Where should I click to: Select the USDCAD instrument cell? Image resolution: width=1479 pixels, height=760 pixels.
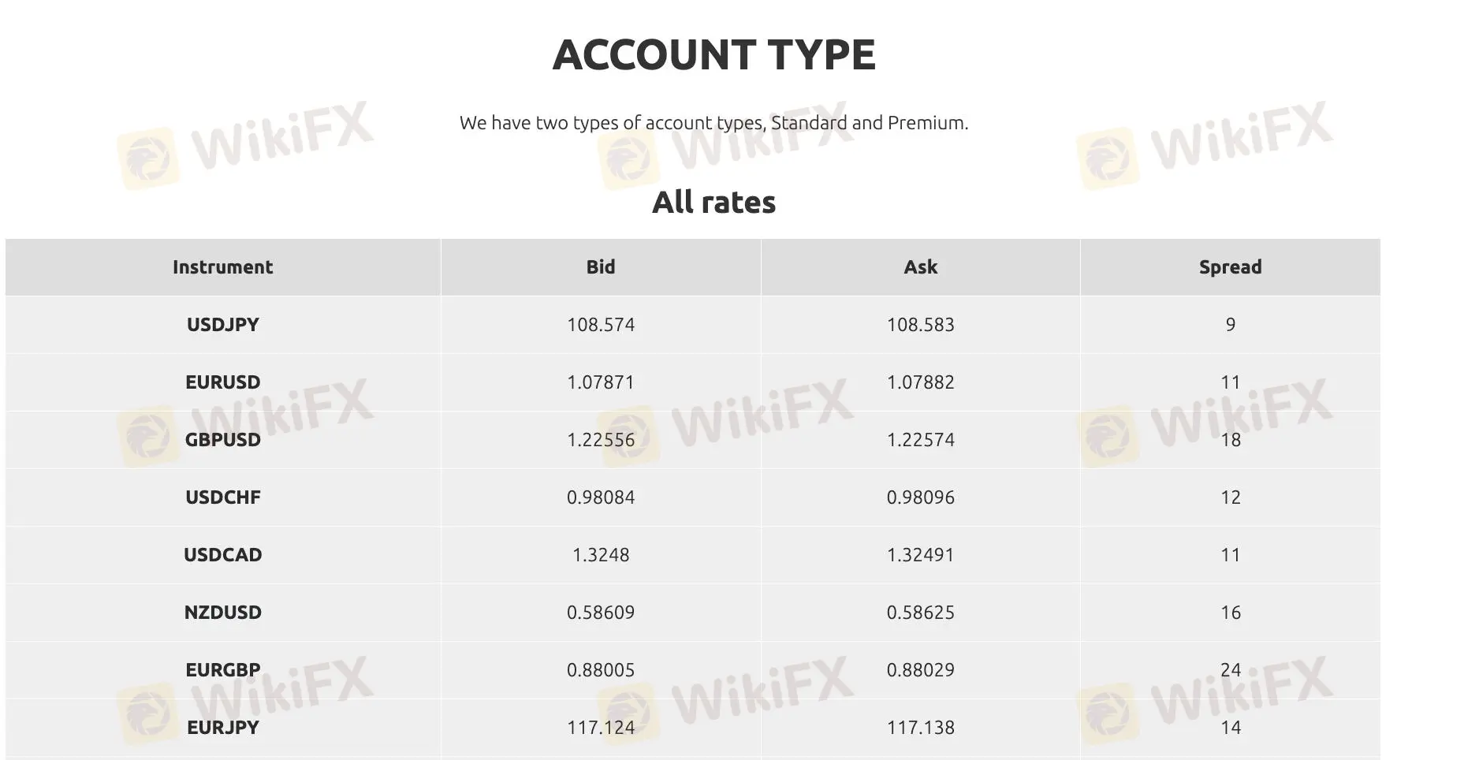[x=222, y=555]
